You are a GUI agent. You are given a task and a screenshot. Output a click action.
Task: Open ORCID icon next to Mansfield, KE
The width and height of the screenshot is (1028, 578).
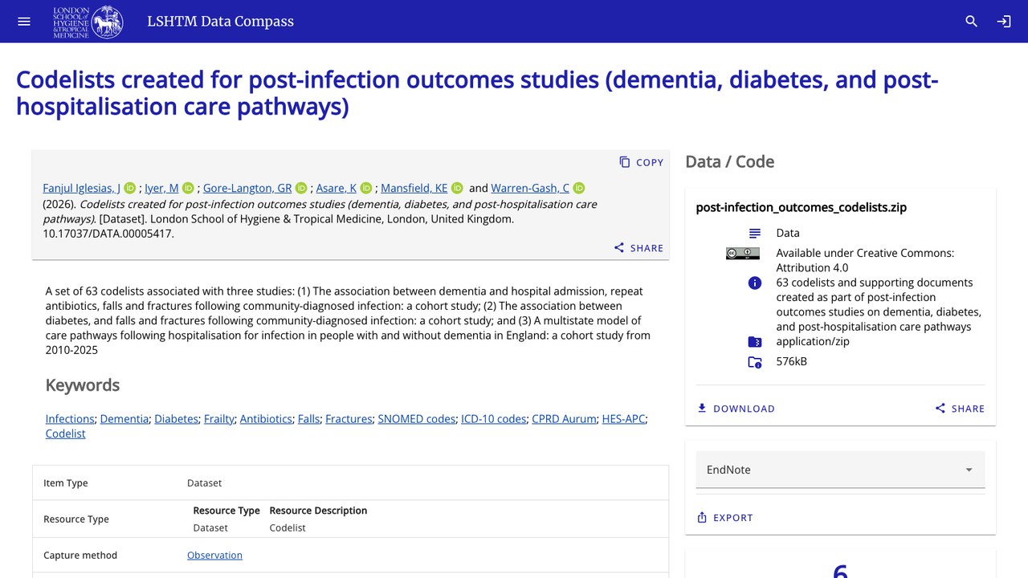457,188
